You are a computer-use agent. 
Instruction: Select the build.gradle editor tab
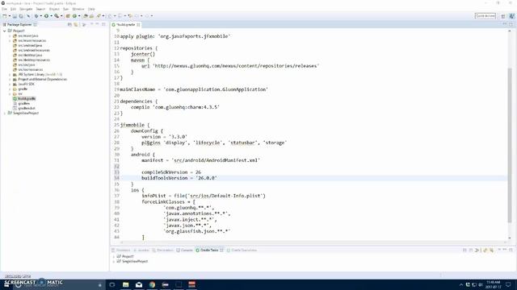tap(126, 25)
